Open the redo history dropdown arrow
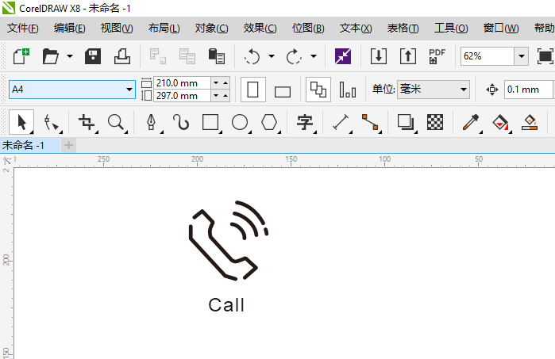This screenshot has height=359, width=555. pos(314,56)
